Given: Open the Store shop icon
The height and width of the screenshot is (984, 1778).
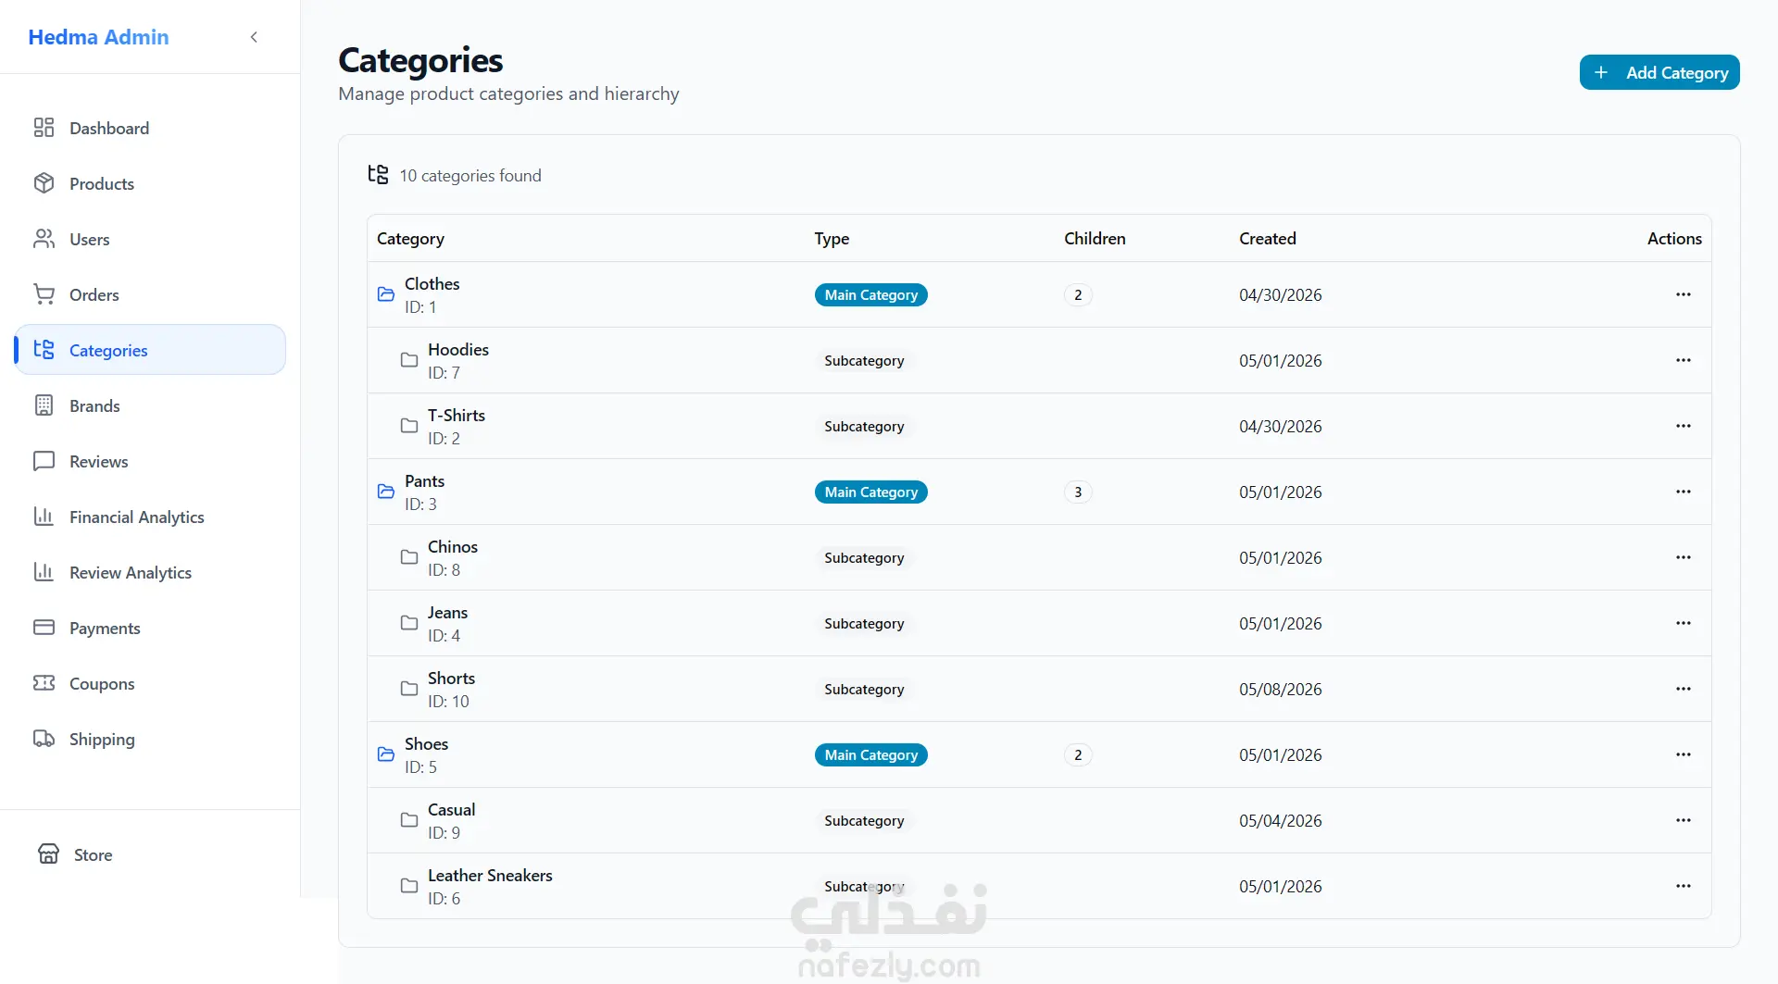Looking at the screenshot, I should (x=48, y=854).
